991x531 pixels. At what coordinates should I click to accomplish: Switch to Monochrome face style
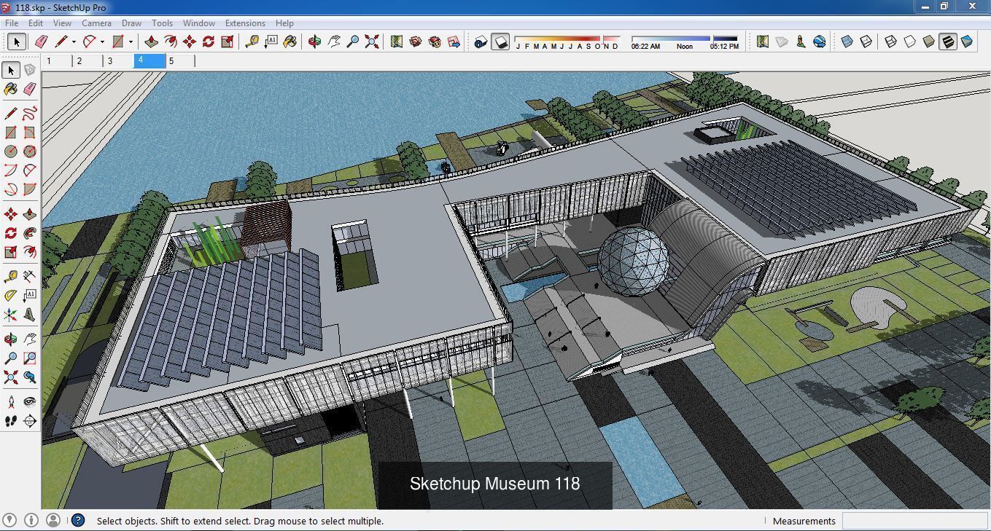pyautogui.click(x=967, y=42)
